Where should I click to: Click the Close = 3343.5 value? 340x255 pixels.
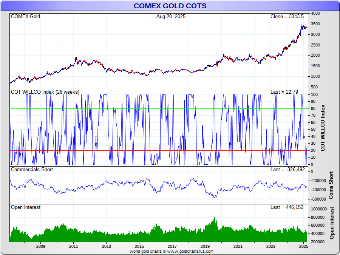pyautogui.click(x=287, y=17)
